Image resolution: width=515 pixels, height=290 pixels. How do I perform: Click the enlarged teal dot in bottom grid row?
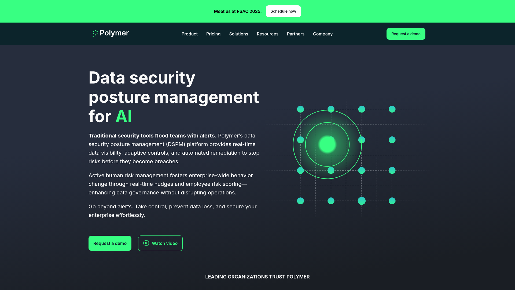click(362, 201)
